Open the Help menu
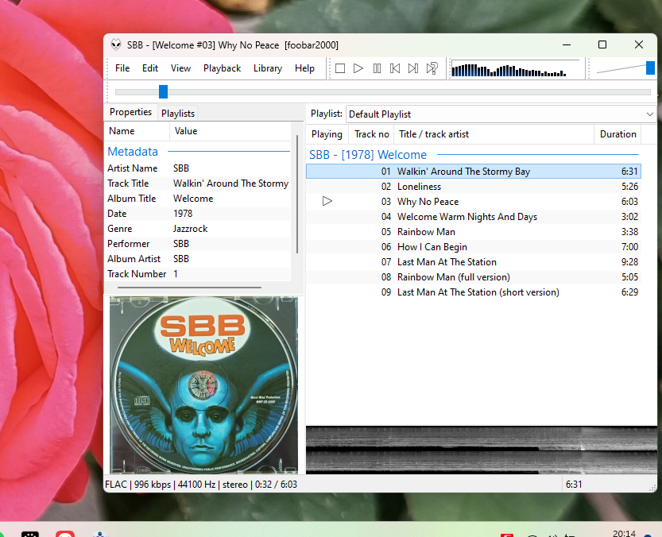Viewport: 662px width, 537px height. 304,68
